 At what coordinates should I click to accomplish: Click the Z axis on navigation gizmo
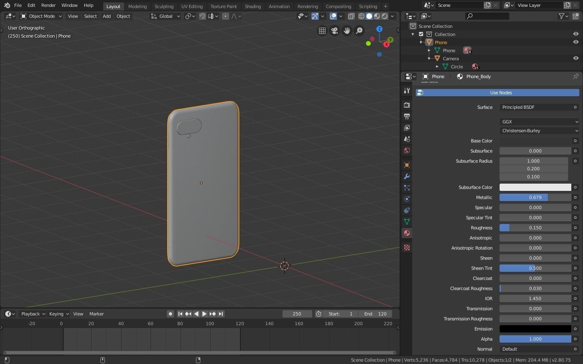pos(379,29)
